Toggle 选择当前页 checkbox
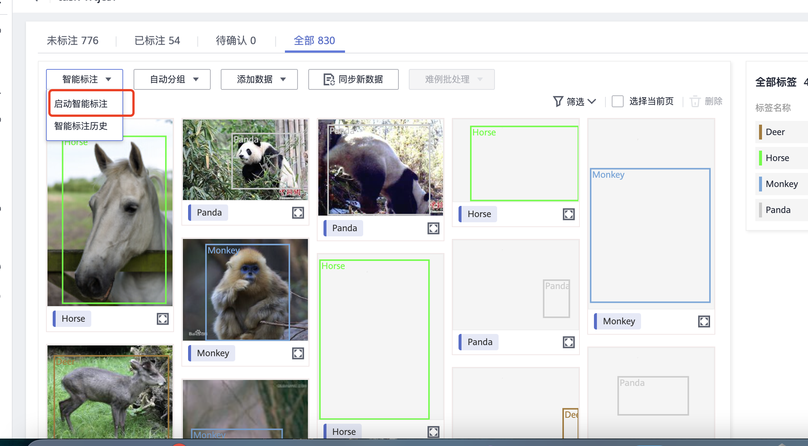Screen dimensions: 808x446 [617, 101]
